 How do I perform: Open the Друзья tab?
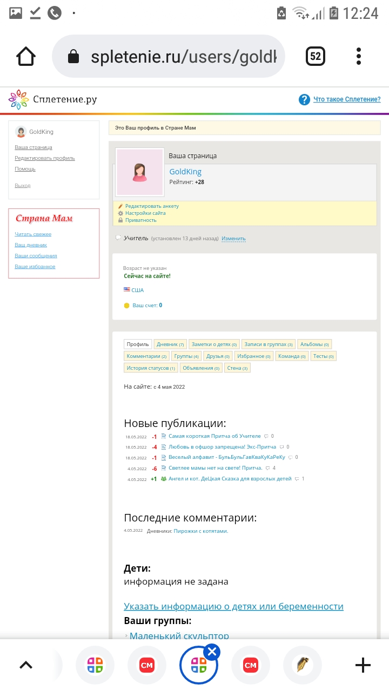click(218, 356)
